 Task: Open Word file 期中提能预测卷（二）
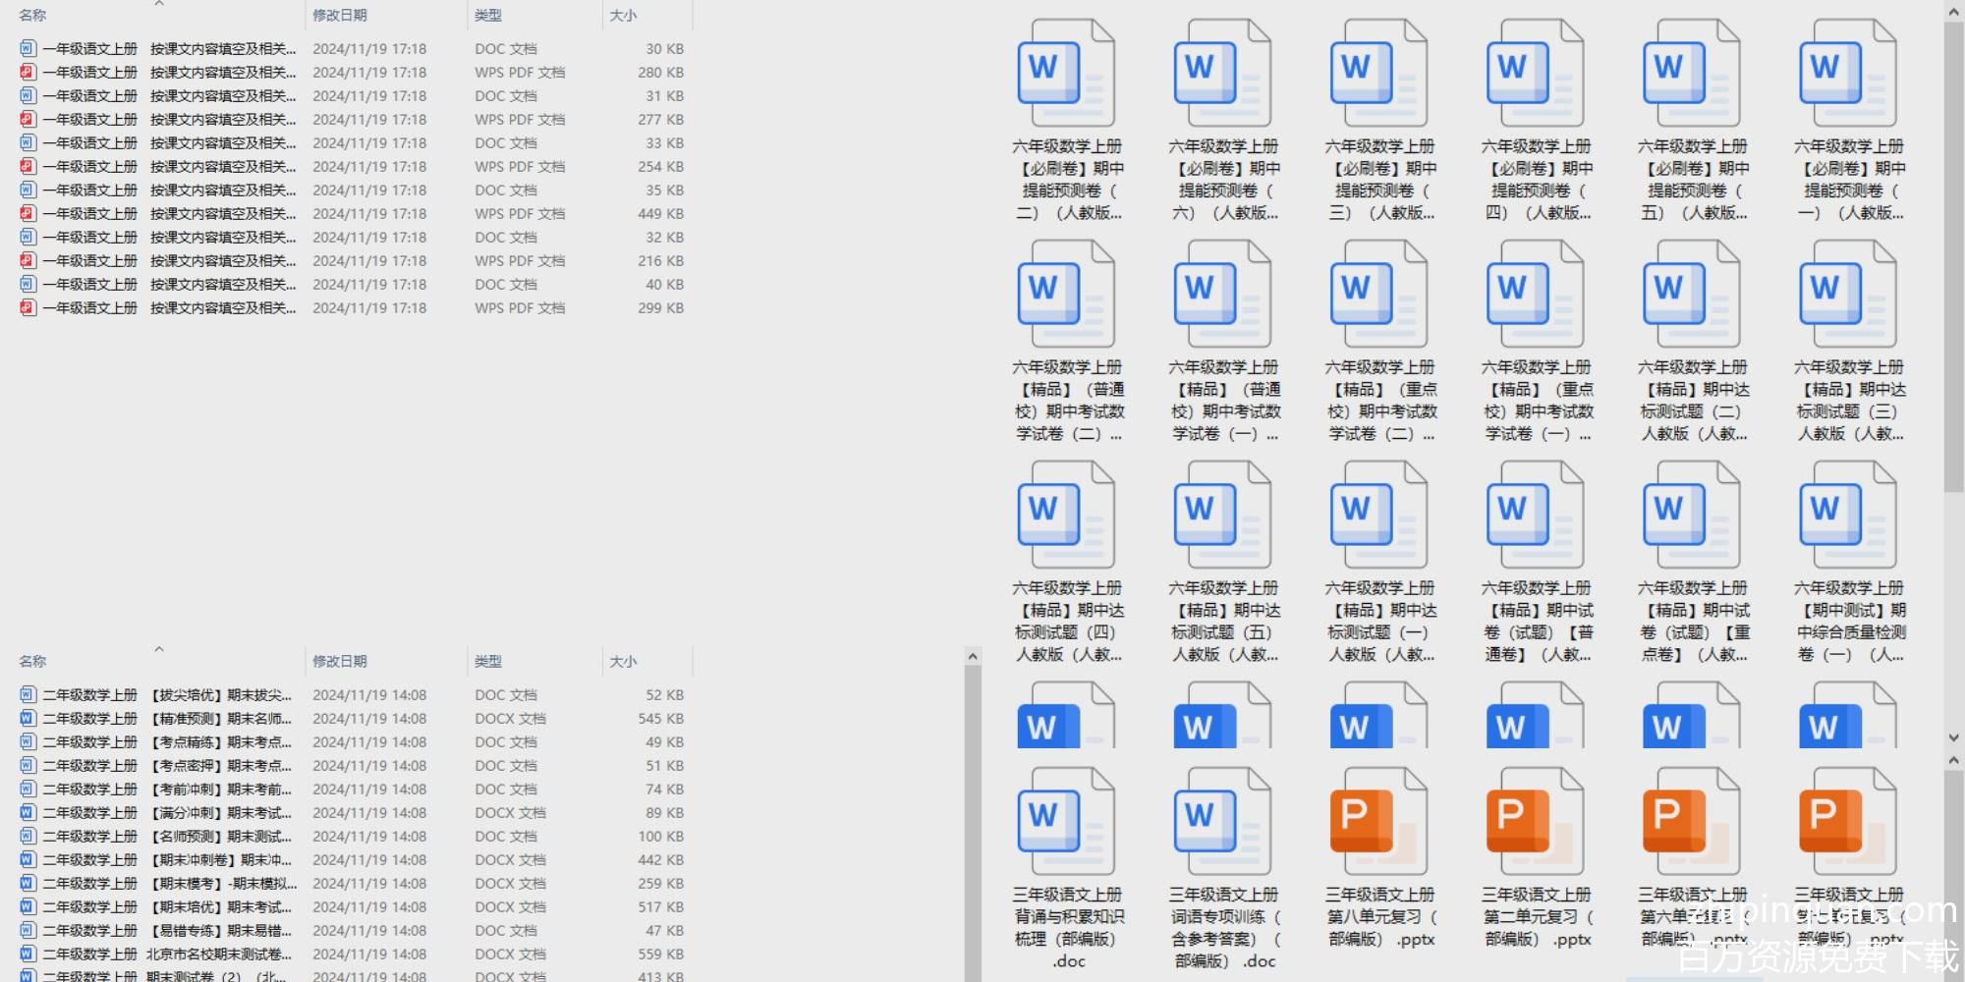click(x=1066, y=74)
